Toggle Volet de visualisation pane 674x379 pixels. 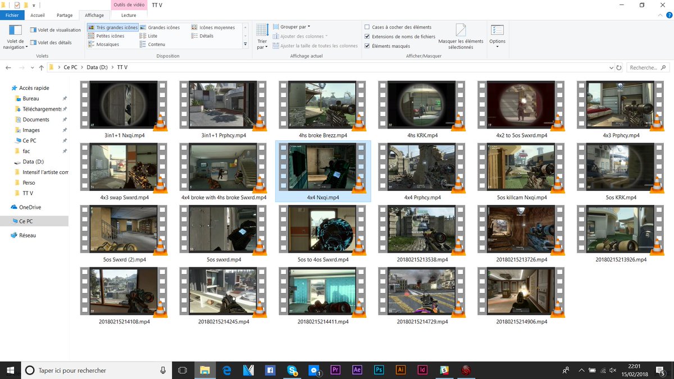(56, 30)
